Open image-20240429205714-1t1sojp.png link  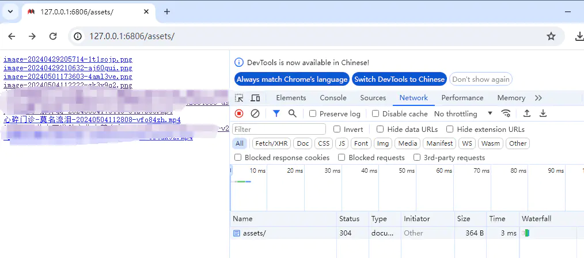[x=68, y=59]
